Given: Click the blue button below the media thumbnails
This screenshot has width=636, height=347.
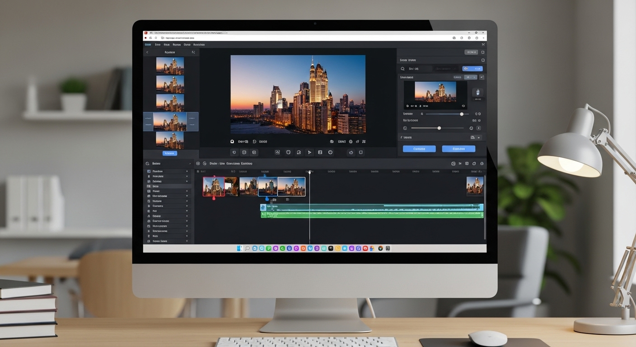Looking at the screenshot, I should tap(170, 153).
